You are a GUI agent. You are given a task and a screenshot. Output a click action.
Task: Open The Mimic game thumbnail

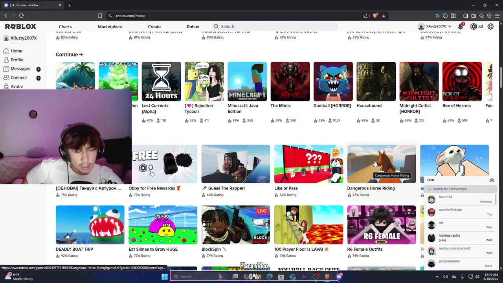290,81
